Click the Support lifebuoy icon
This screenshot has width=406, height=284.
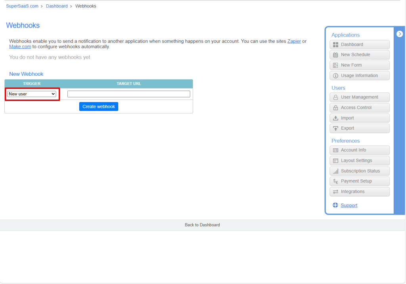(x=335, y=205)
